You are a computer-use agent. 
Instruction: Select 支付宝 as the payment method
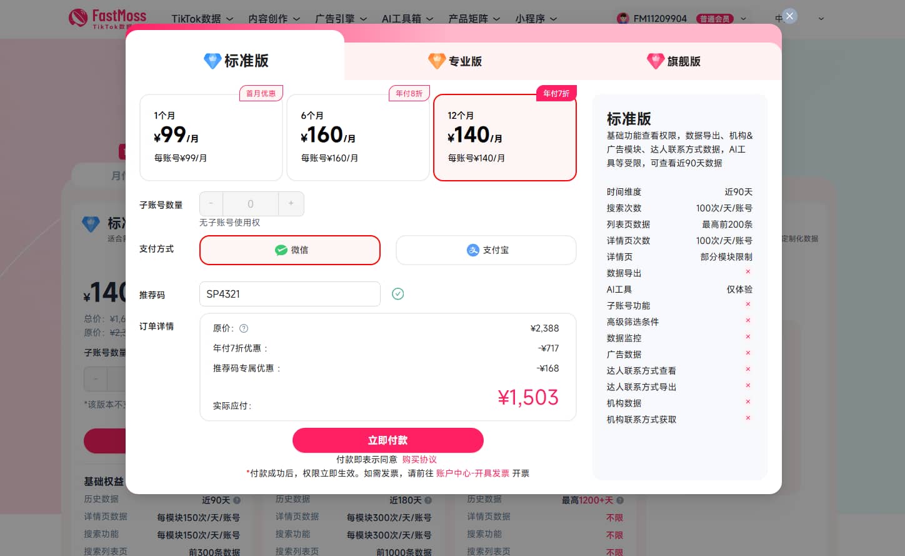pyautogui.click(x=486, y=250)
